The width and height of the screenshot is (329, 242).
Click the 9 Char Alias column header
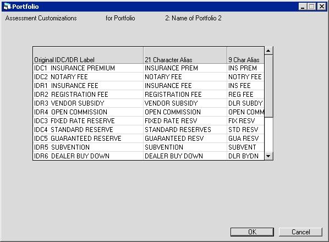point(245,56)
